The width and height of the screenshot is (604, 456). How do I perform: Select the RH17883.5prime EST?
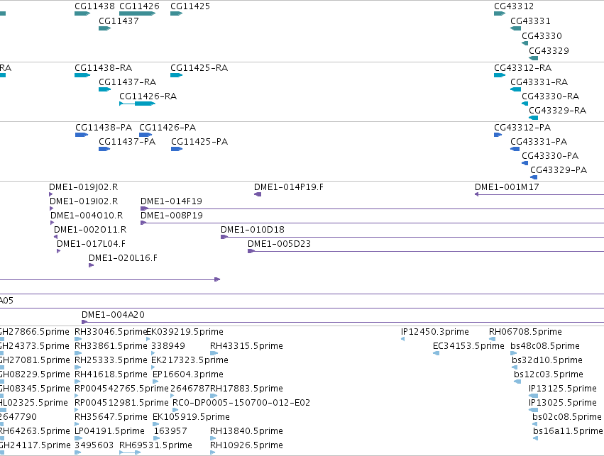coord(214,396)
